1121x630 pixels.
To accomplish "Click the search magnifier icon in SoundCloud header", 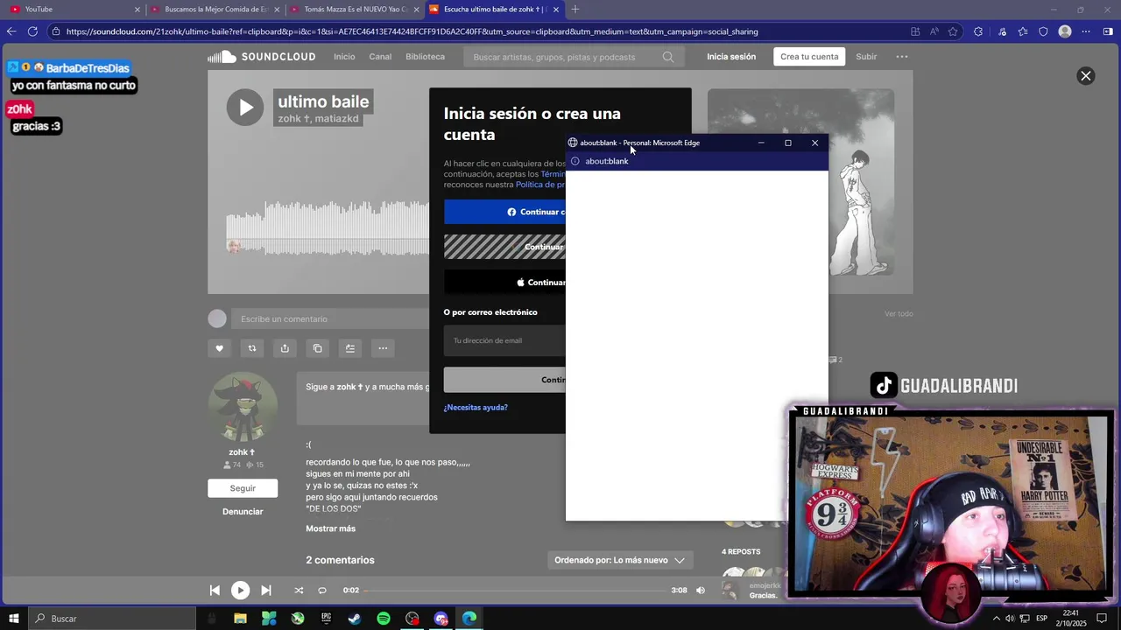I will point(668,57).
